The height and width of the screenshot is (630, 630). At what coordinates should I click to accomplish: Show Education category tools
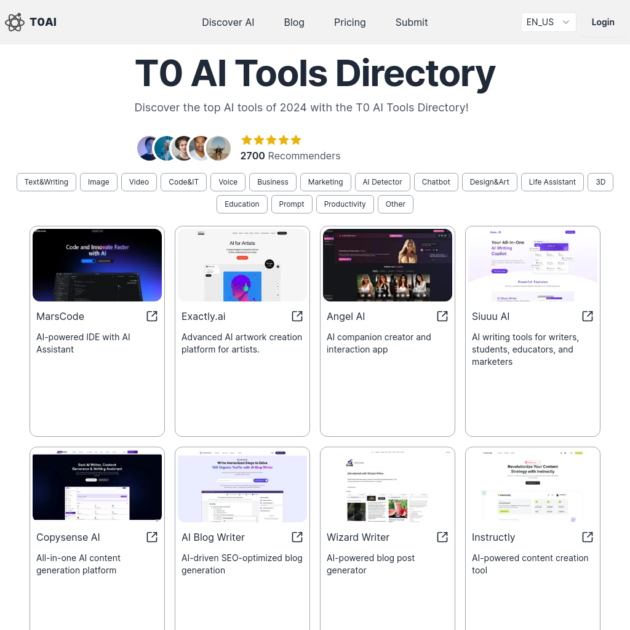[242, 204]
